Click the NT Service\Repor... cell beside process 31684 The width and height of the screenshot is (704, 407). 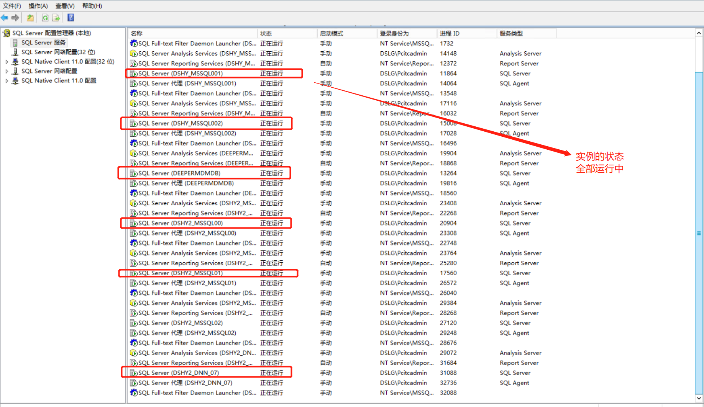407,363
